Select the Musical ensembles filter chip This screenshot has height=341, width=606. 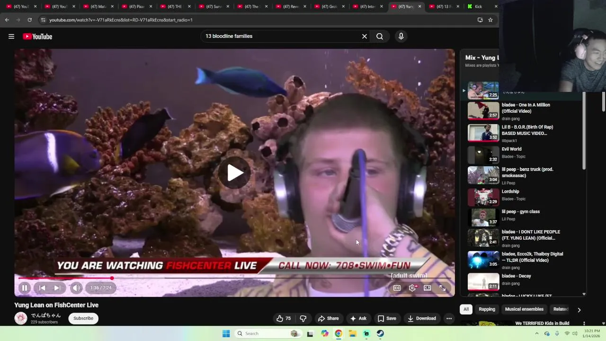pos(524,309)
